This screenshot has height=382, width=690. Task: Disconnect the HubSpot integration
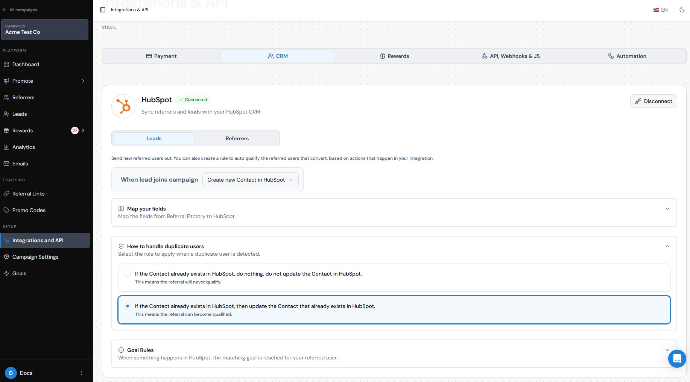tap(654, 101)
